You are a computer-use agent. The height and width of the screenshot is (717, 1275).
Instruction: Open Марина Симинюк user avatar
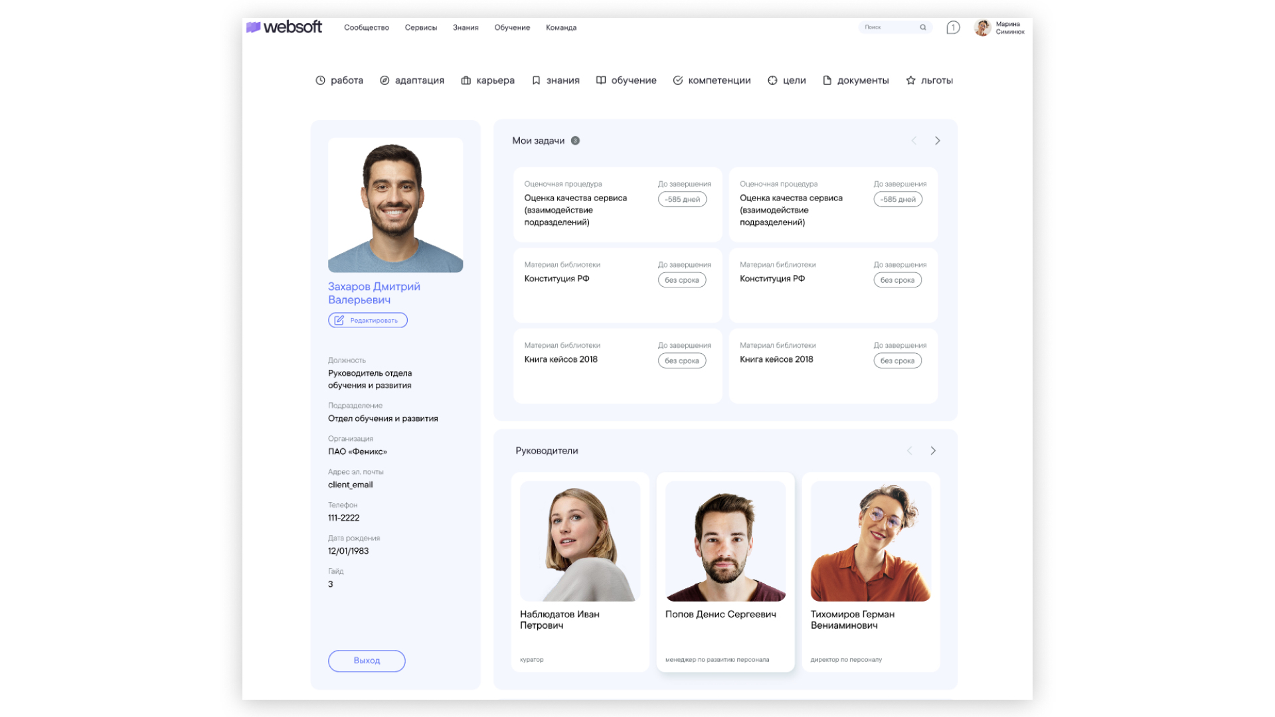point(982,27)
